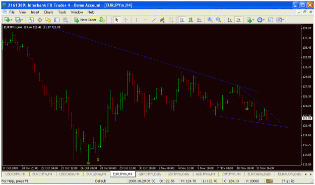Screen dimensions: 315x185
Task: Toggle the Market Watch window
Action: click(x=31, y=20)
